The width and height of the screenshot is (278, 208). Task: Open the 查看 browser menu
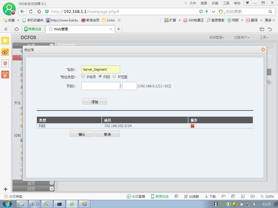click(204, 3)
